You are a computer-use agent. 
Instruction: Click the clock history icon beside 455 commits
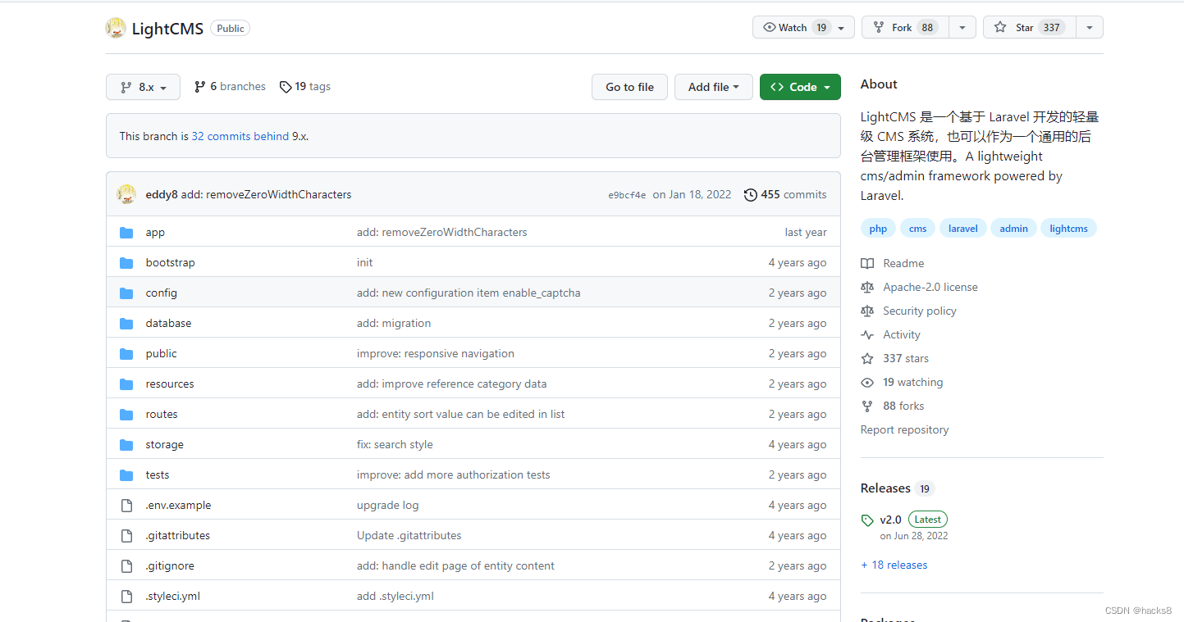(751, 195)
